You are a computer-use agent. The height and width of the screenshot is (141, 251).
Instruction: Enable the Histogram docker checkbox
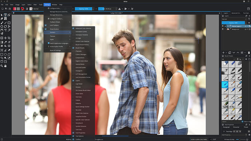point(73,71)
